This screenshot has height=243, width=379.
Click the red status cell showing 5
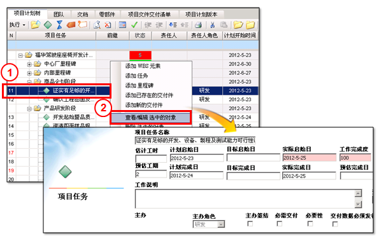[x=140, y=55]
